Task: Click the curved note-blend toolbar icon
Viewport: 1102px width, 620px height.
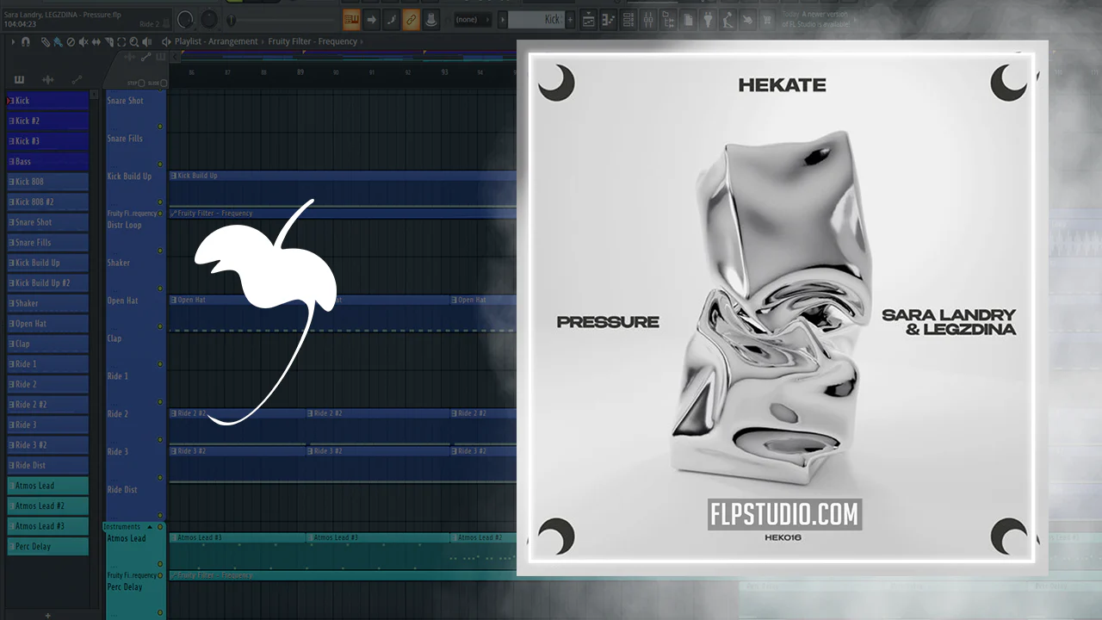Action: tap(391, 19)
